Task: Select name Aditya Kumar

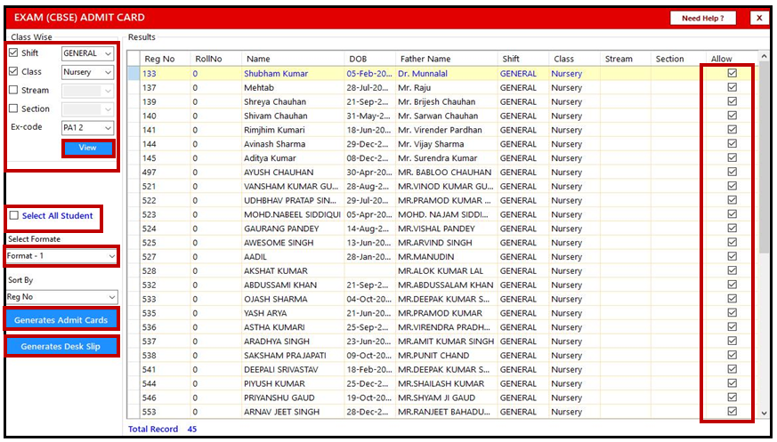Action: [x=270, y=158]
